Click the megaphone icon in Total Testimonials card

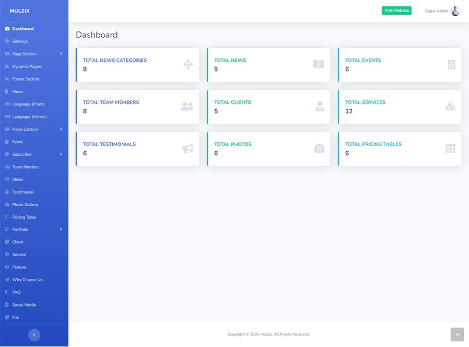coord(187,149)
